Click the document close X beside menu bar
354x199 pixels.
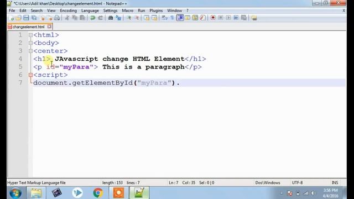[343, 11]
